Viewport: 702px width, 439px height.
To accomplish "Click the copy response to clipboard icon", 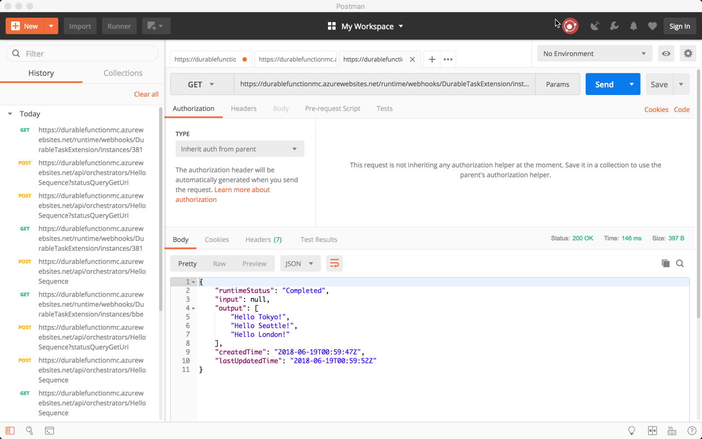I will tap(665, 263).
